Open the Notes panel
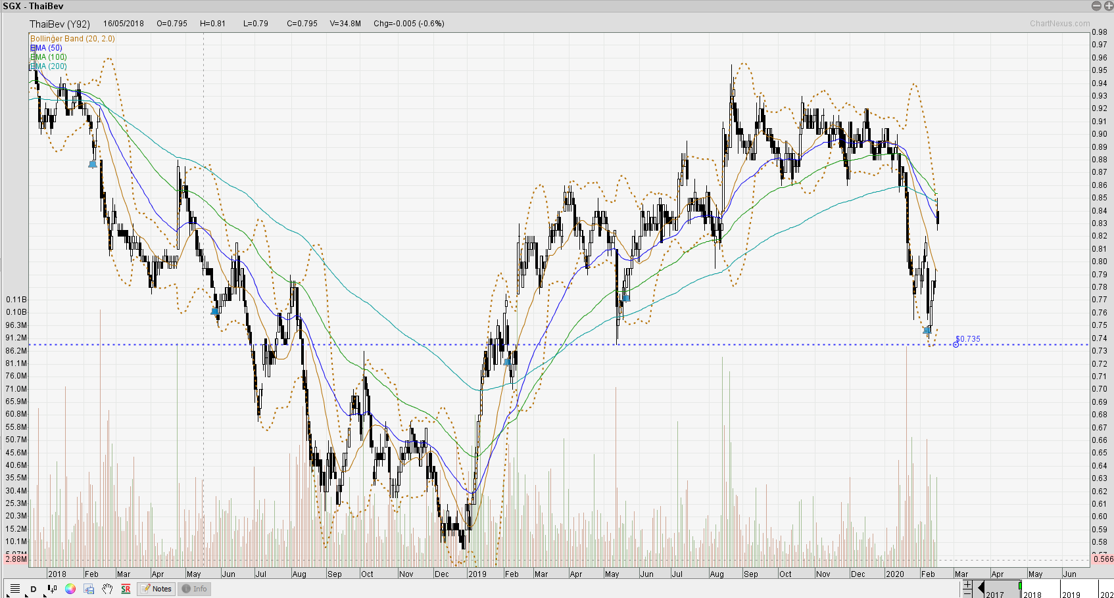The width and height of the screenshot is (1114, 598). click(157, 589)
